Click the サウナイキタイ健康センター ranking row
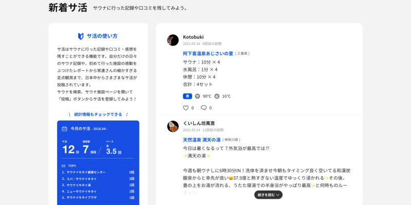This screenshot has width=411, height=205. coord(98,172)
